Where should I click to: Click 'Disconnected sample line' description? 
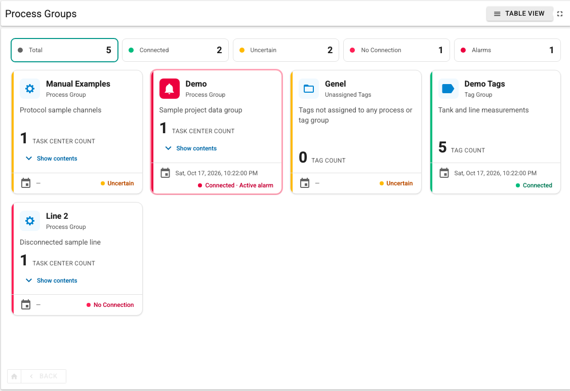tap(60, 242)
